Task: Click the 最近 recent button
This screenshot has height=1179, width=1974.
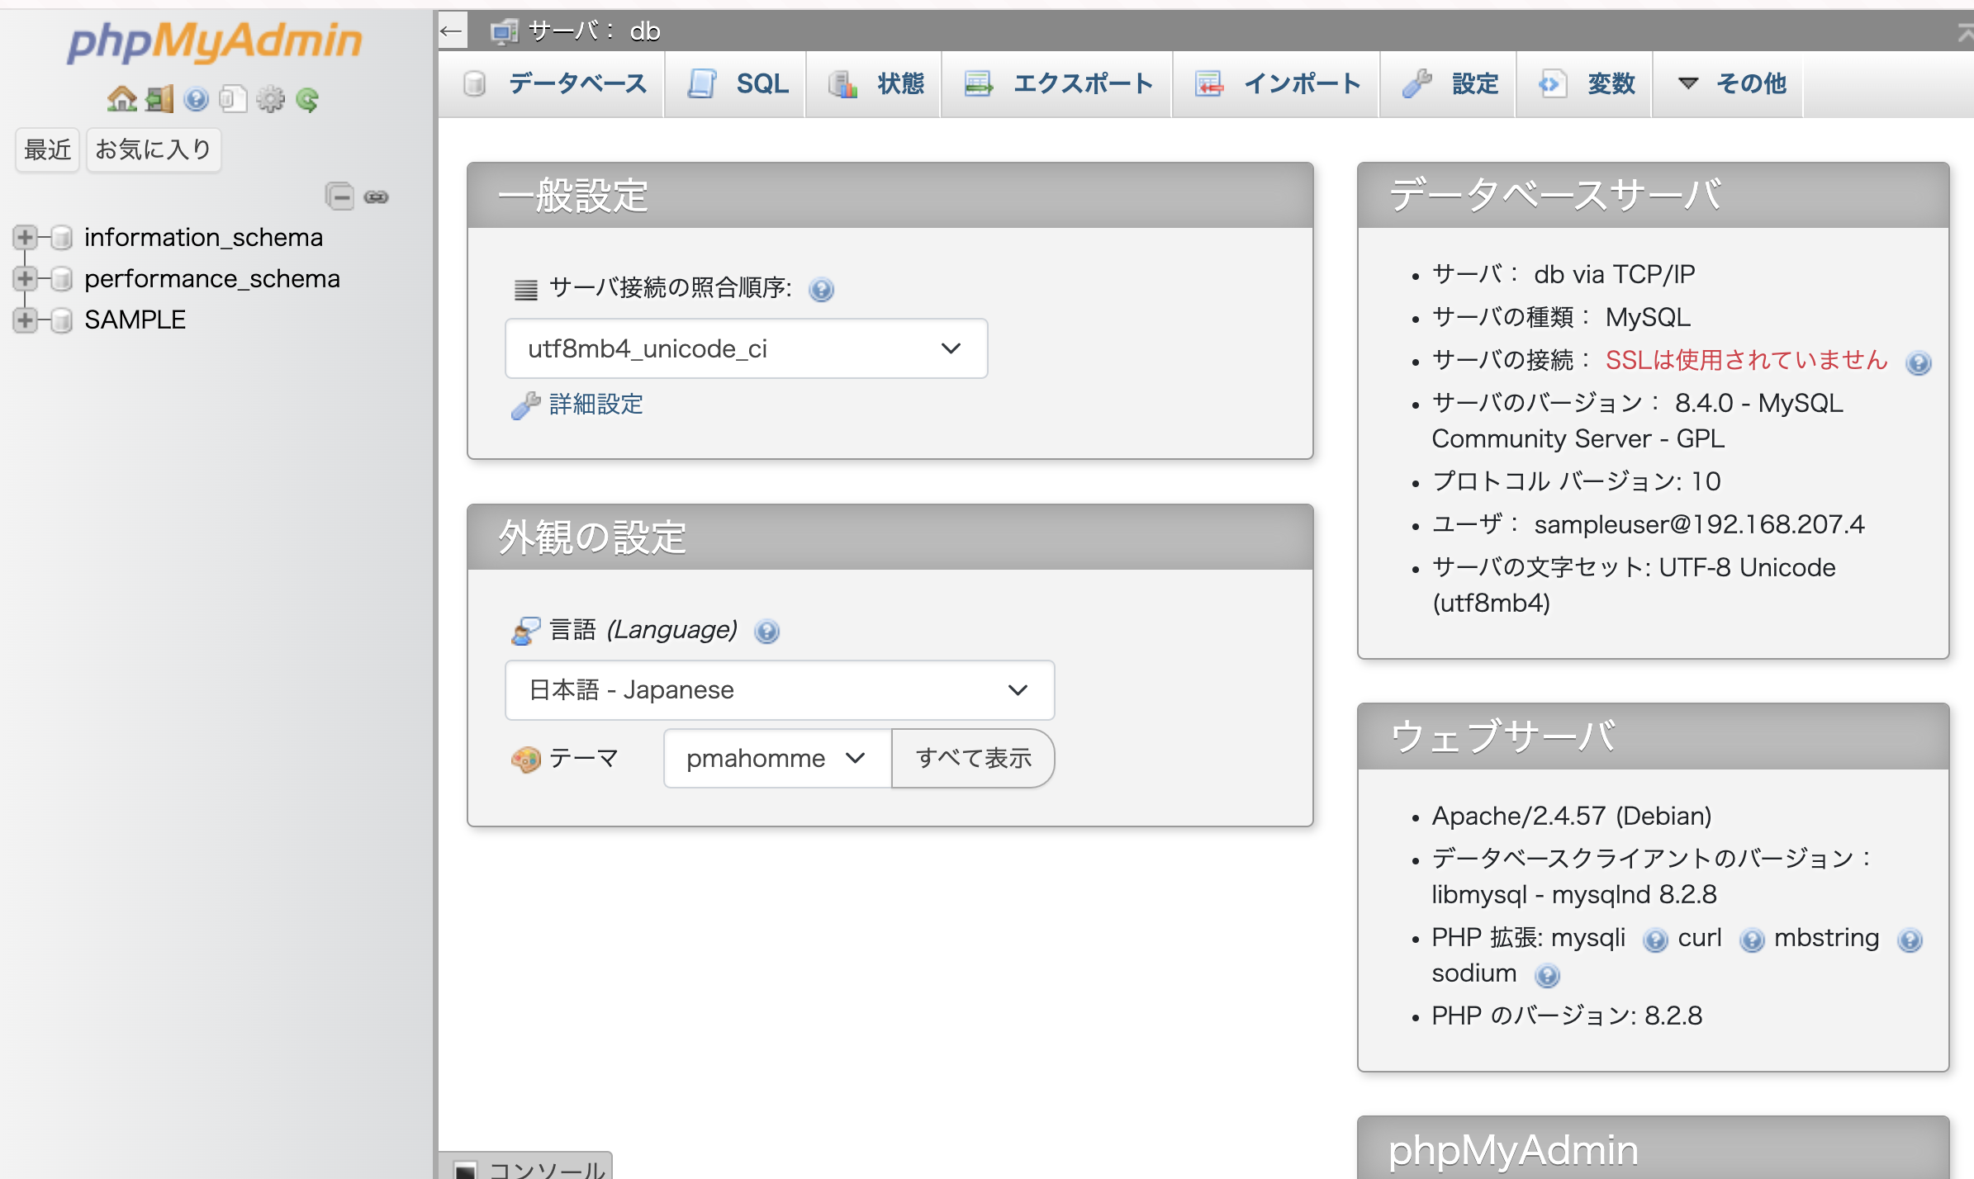Action: point(47,149)
